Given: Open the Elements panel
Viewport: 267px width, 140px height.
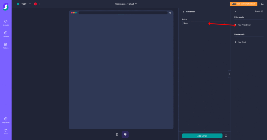Looking at the screenshot, I should [6, 34].
